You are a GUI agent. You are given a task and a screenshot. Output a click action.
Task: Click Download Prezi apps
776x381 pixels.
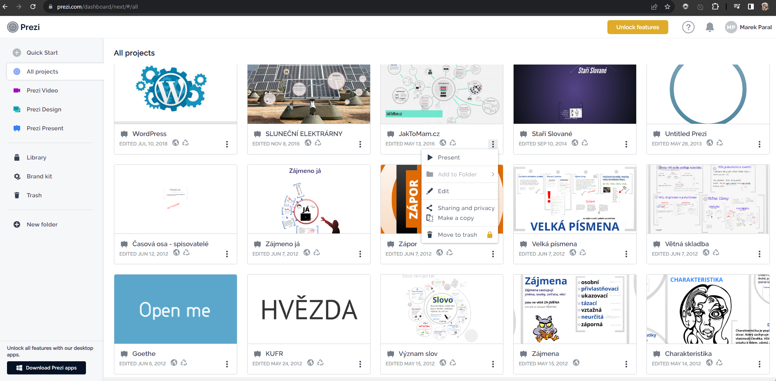point(46,367)
